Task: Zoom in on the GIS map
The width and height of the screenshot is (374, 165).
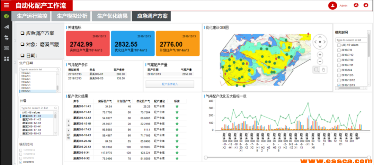Action: click(320, 55)
